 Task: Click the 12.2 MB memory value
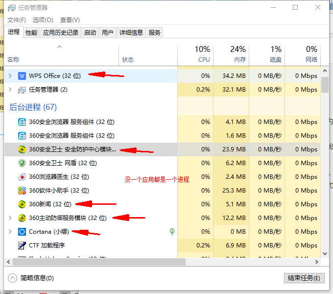[x=234, y=218]
